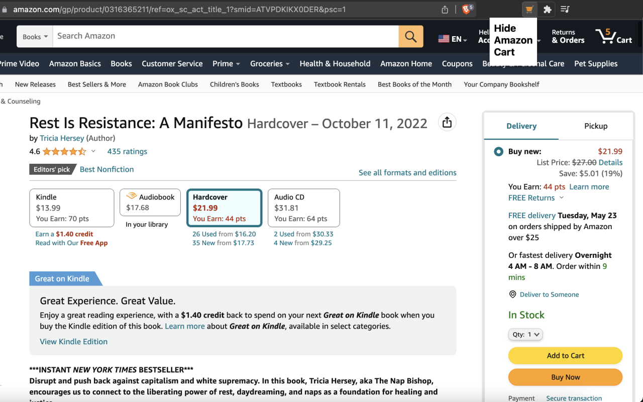This screenshot has height=402, width=643.
Task: Click the Add to Cart button
Action: point(565,355)
